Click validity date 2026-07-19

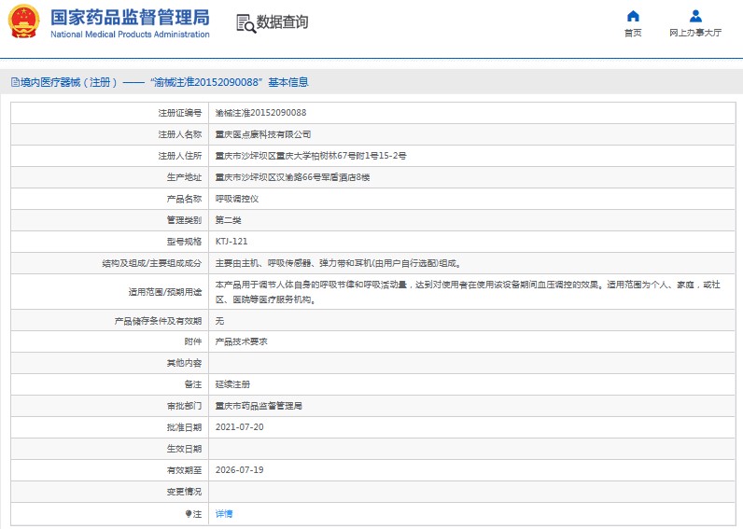pos(240,470)
